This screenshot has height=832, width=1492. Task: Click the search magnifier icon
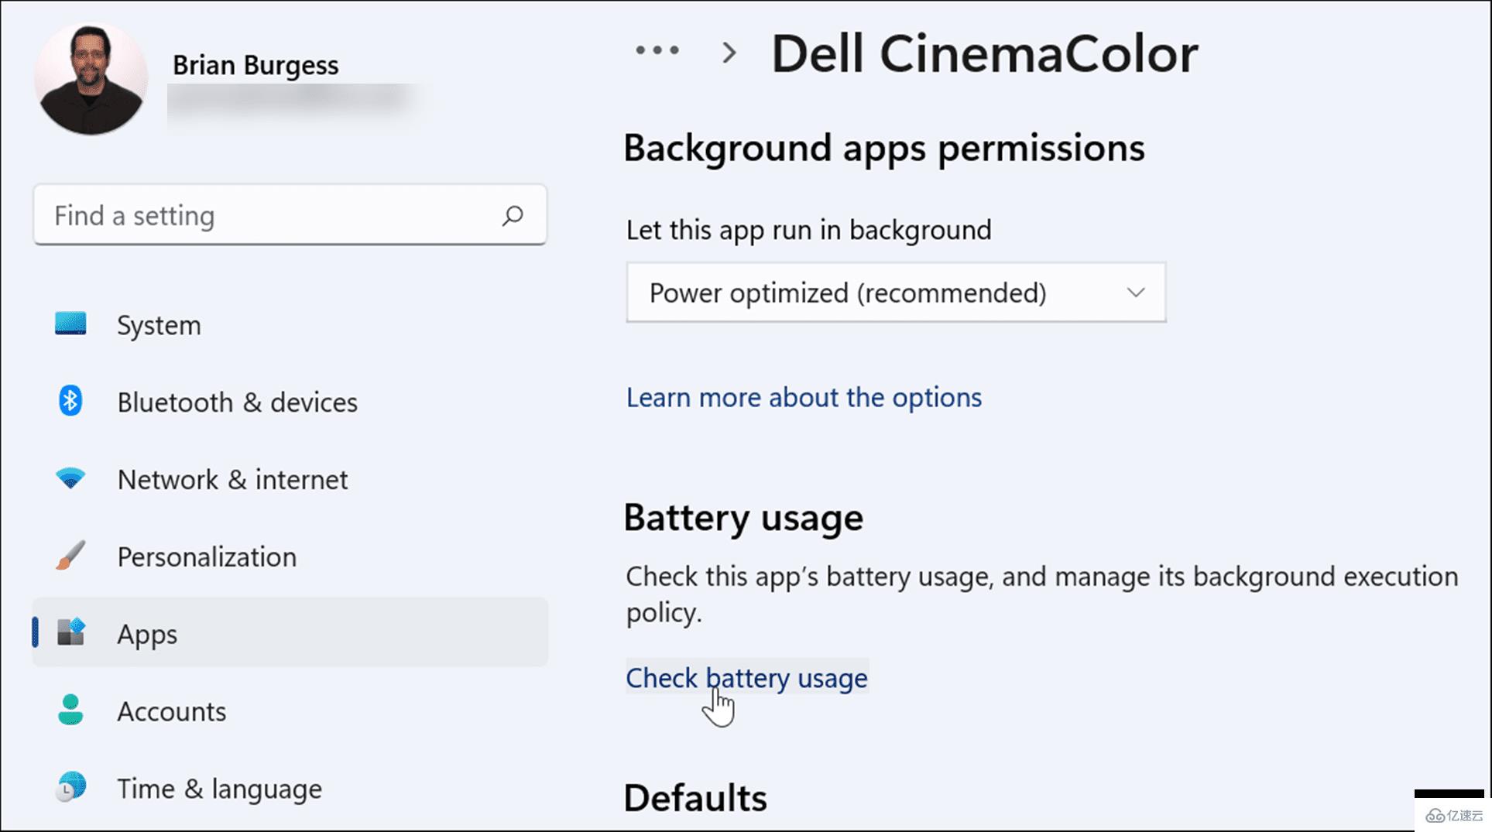[x=513, y=215]
